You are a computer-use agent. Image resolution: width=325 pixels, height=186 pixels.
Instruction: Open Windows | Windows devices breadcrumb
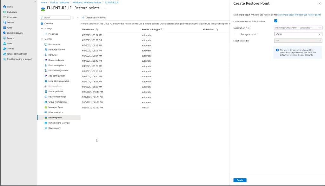click(x=87, y=3)
